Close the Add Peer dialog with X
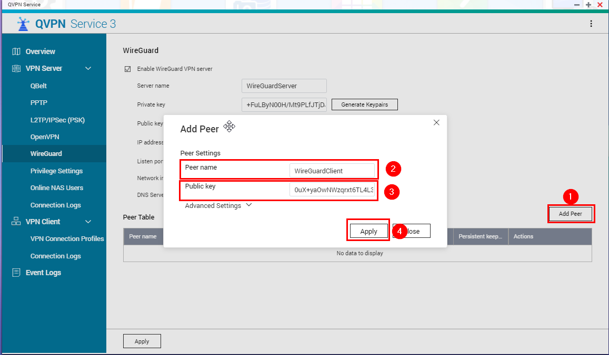609x355 pixels. (436, 122)
